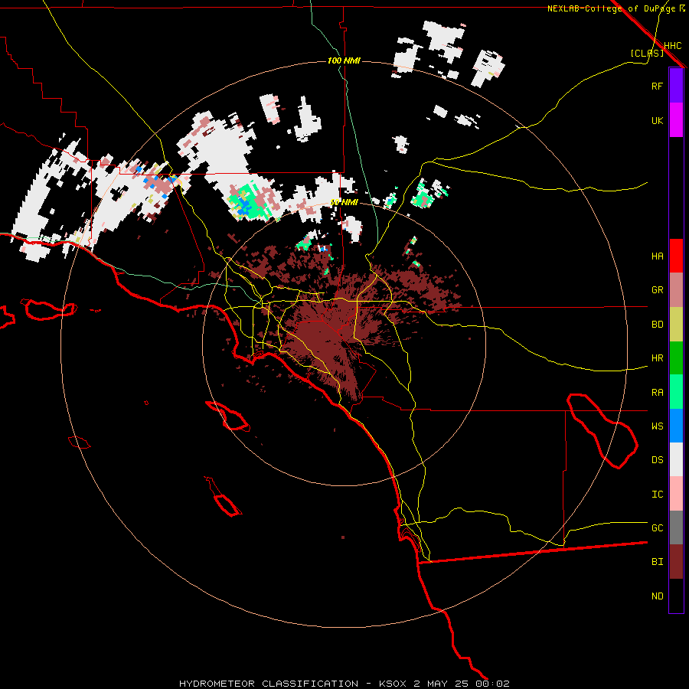The height and width of the screenshot is (689, 689).
Task: Click the ND black legend swatch
Action: [x=676, y=596]
